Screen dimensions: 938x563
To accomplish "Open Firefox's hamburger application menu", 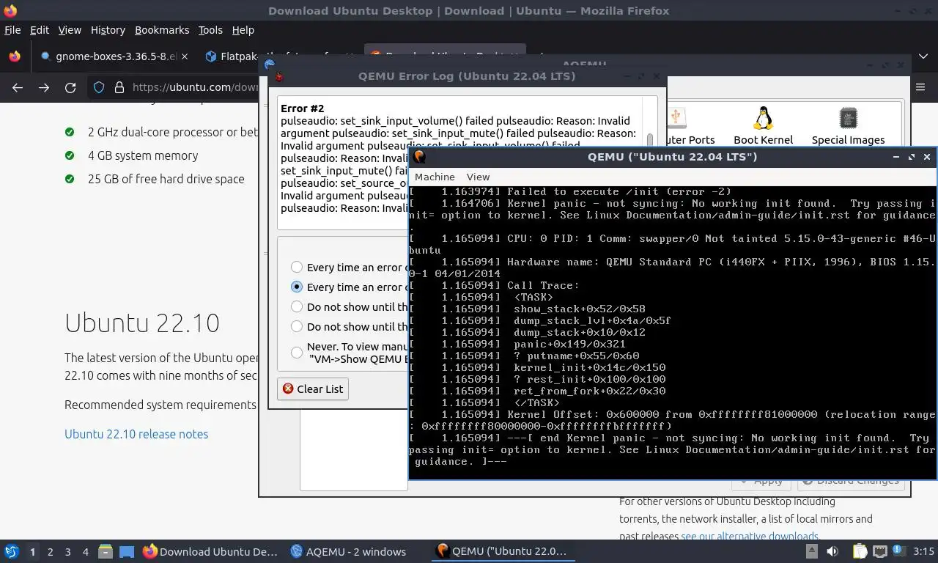I will point(920,87).
